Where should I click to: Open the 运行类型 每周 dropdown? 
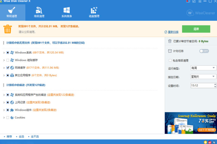point(203,68)
